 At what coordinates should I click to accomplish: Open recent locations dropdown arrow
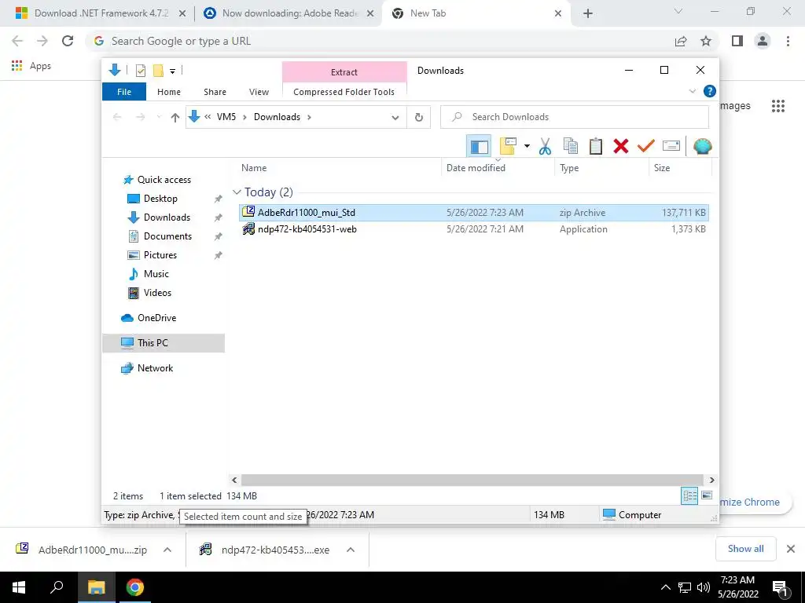159,118
